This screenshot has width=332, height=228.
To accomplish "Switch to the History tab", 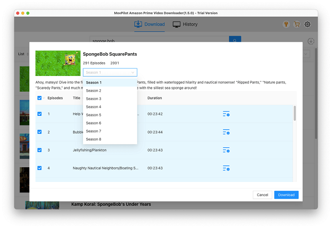I will pyautogui.click(x=185, y=24).
